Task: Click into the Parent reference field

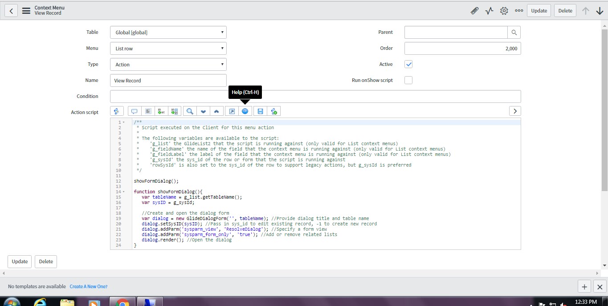Action: click(456, 32)
